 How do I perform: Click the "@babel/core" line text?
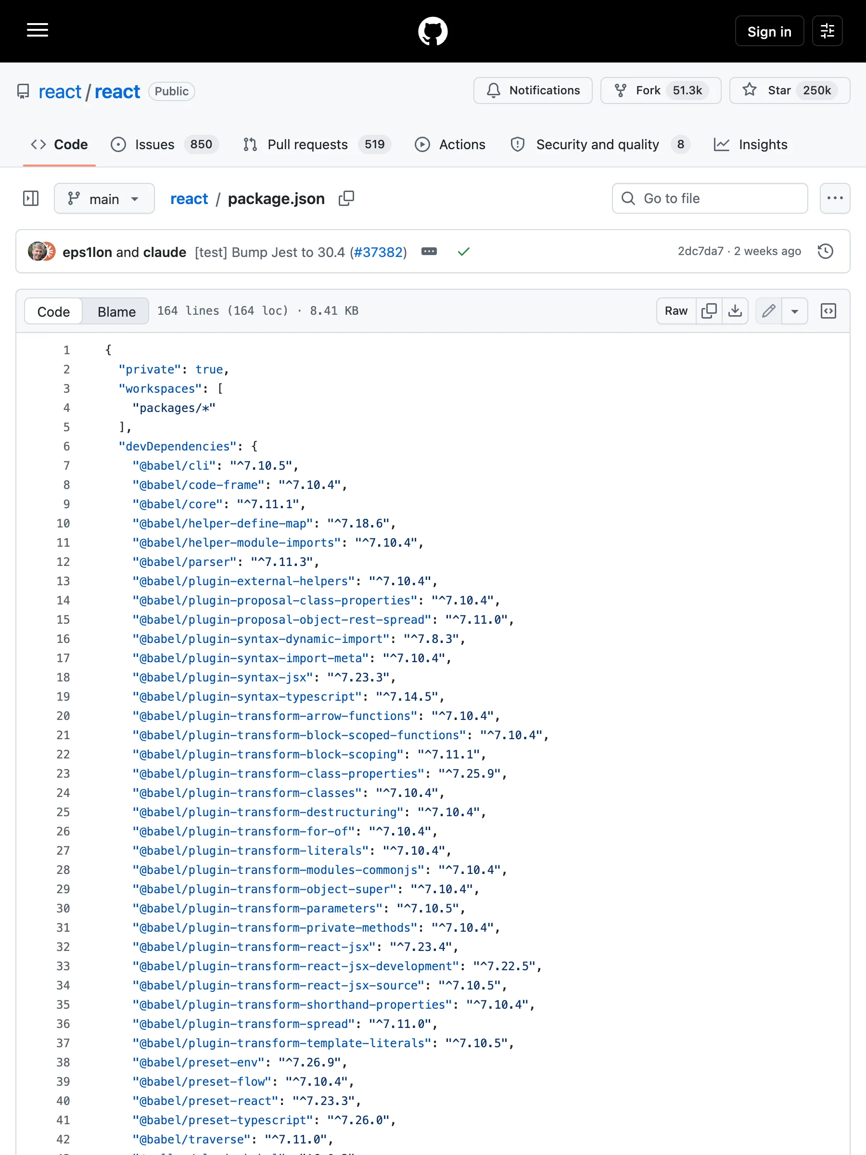[x=219, y=504]
